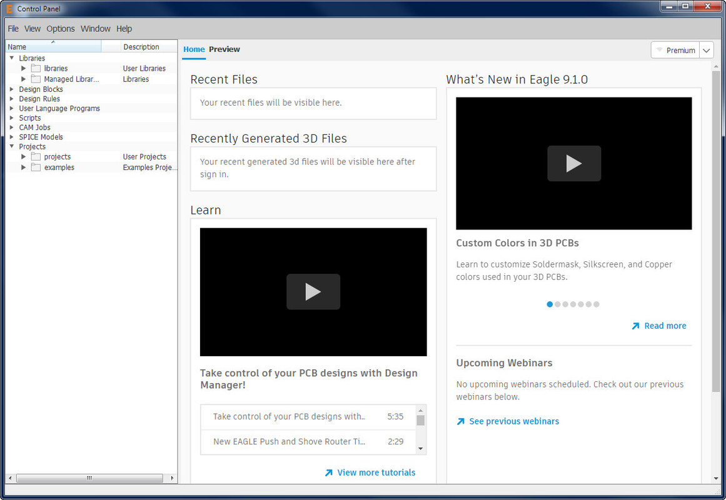726x500 pixels.
Task: Click the 'User Projects' description cell
Action: 144,157
